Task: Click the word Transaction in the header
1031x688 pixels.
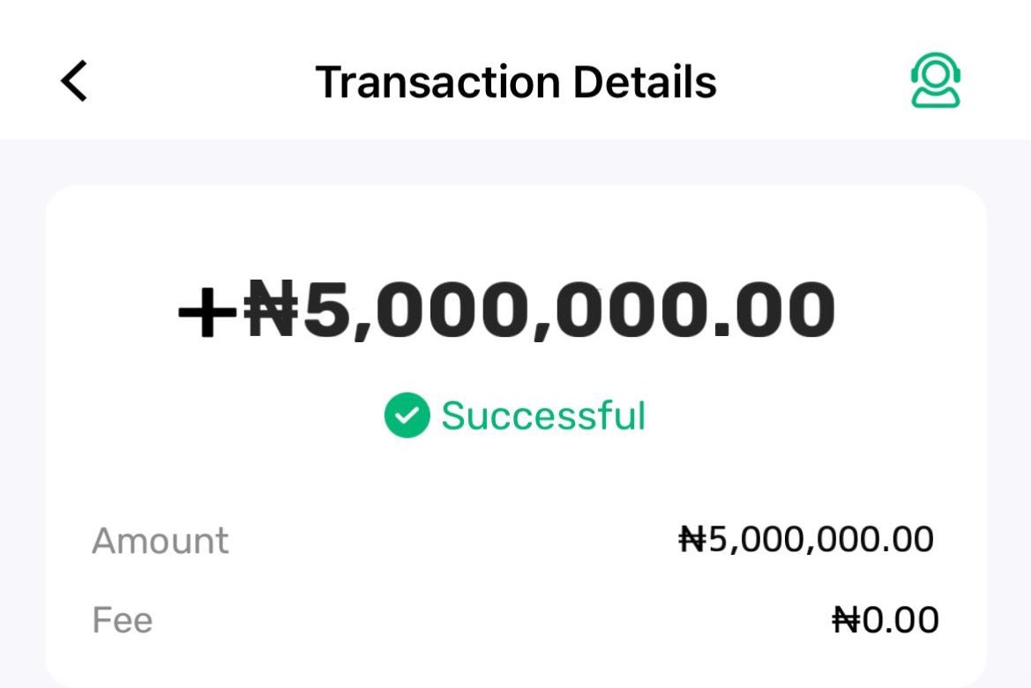Action: click(438, 82)
